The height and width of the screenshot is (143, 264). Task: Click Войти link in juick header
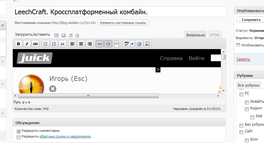tap(197, 58)
